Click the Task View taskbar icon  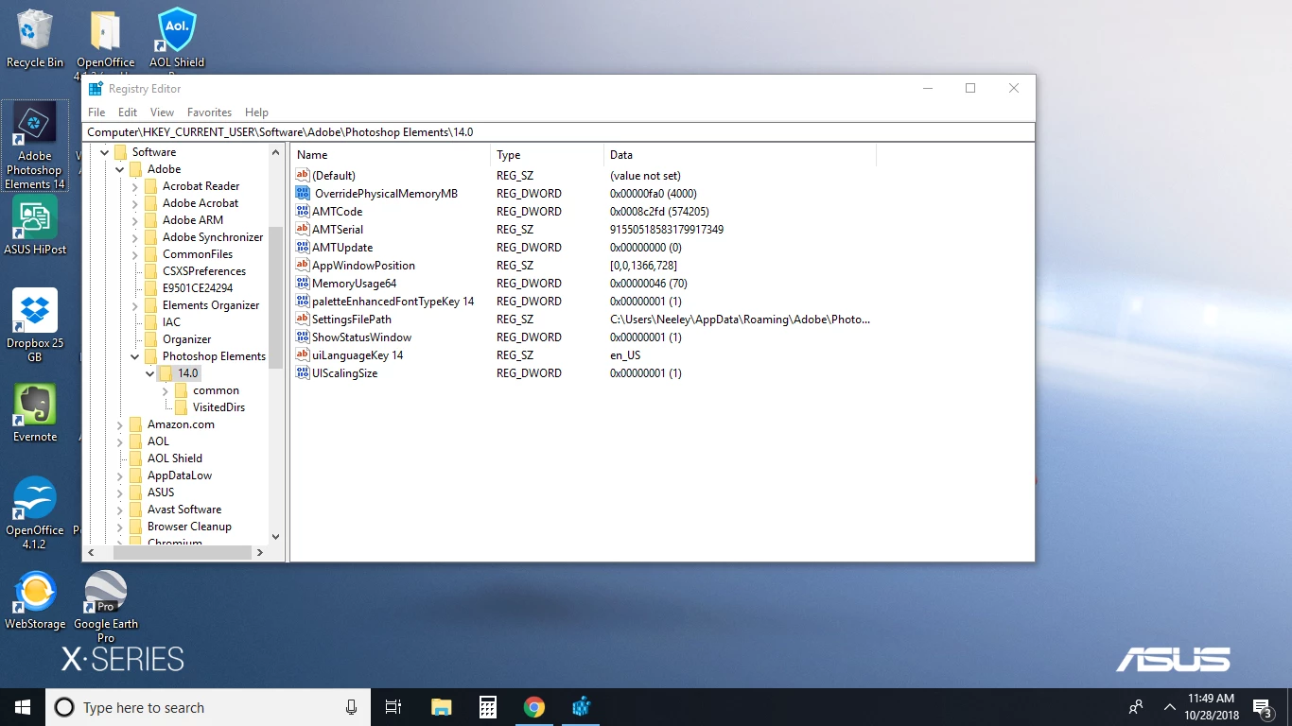[393, 707]
